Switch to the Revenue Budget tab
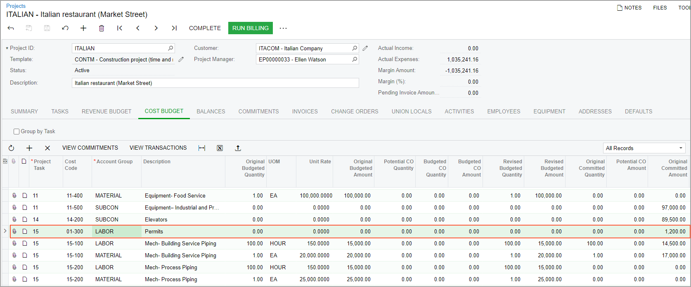 point(106,111)
